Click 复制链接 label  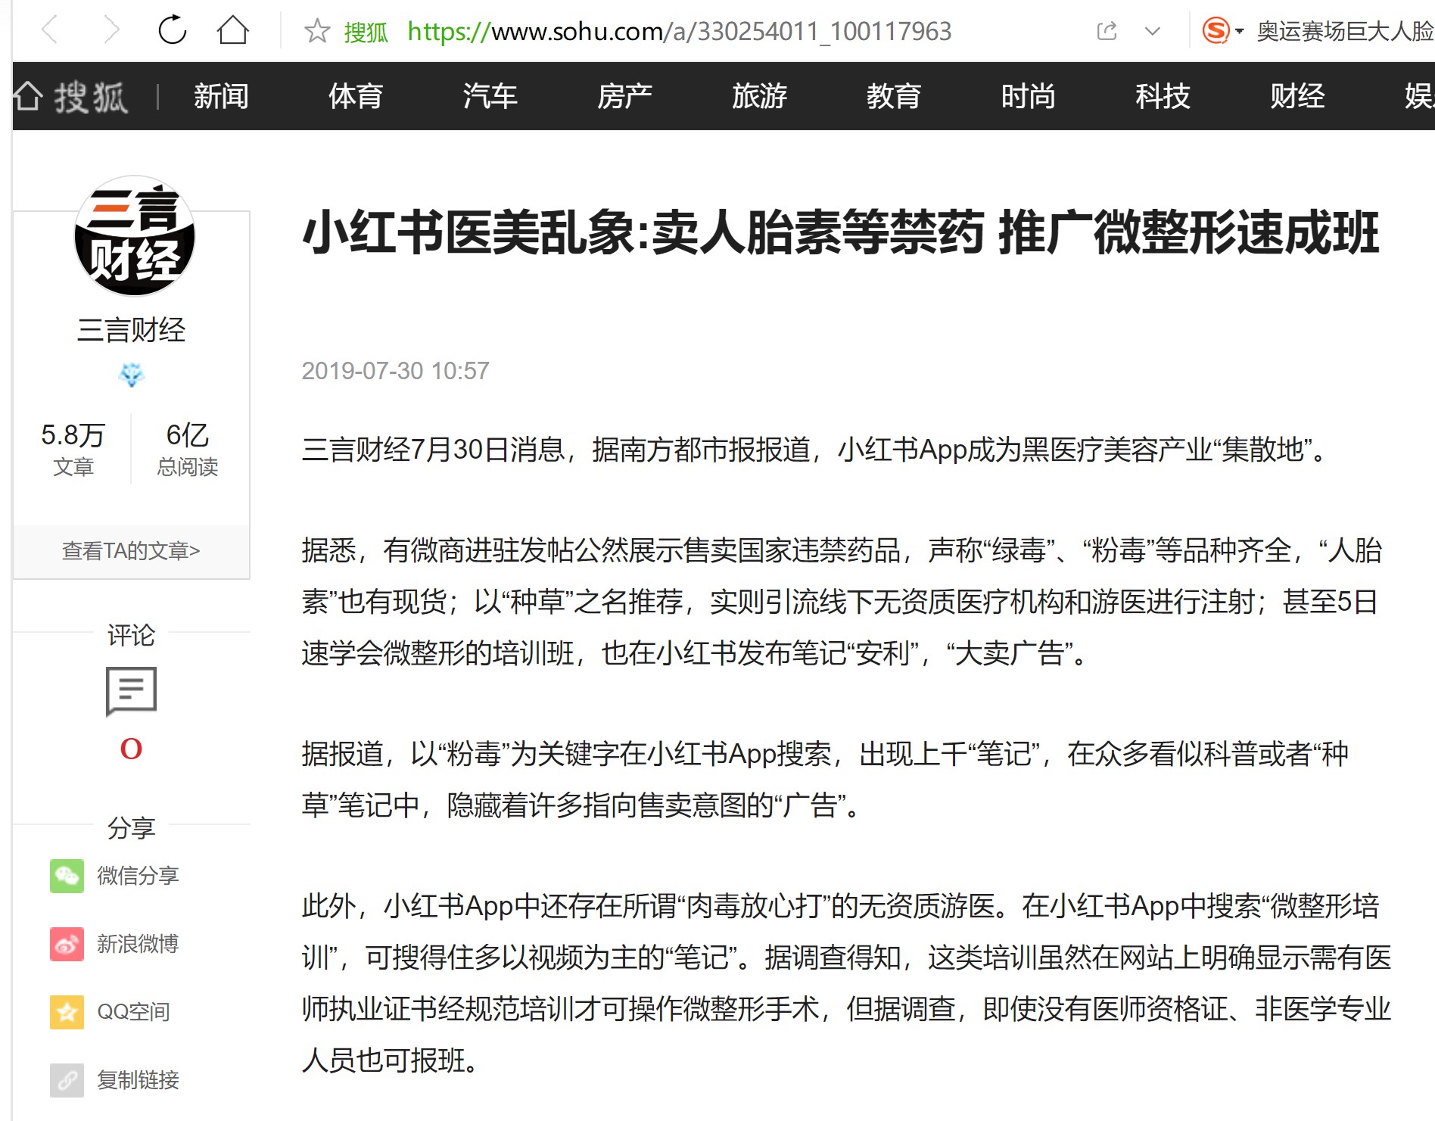pyautogui.click(x=138, y=1080)
